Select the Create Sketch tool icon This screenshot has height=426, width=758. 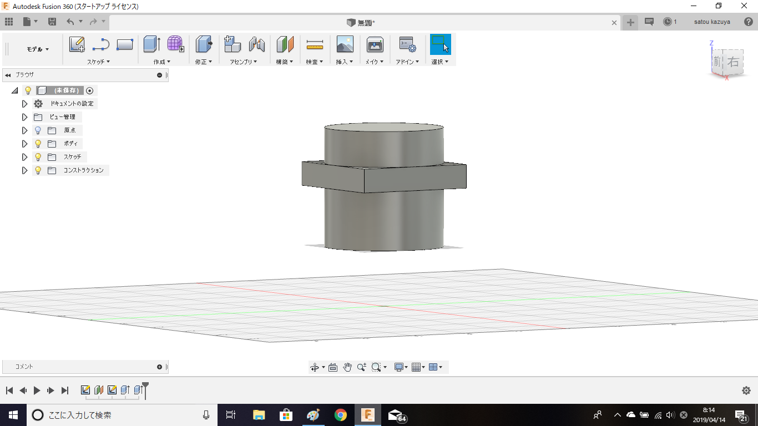(77, 44)
